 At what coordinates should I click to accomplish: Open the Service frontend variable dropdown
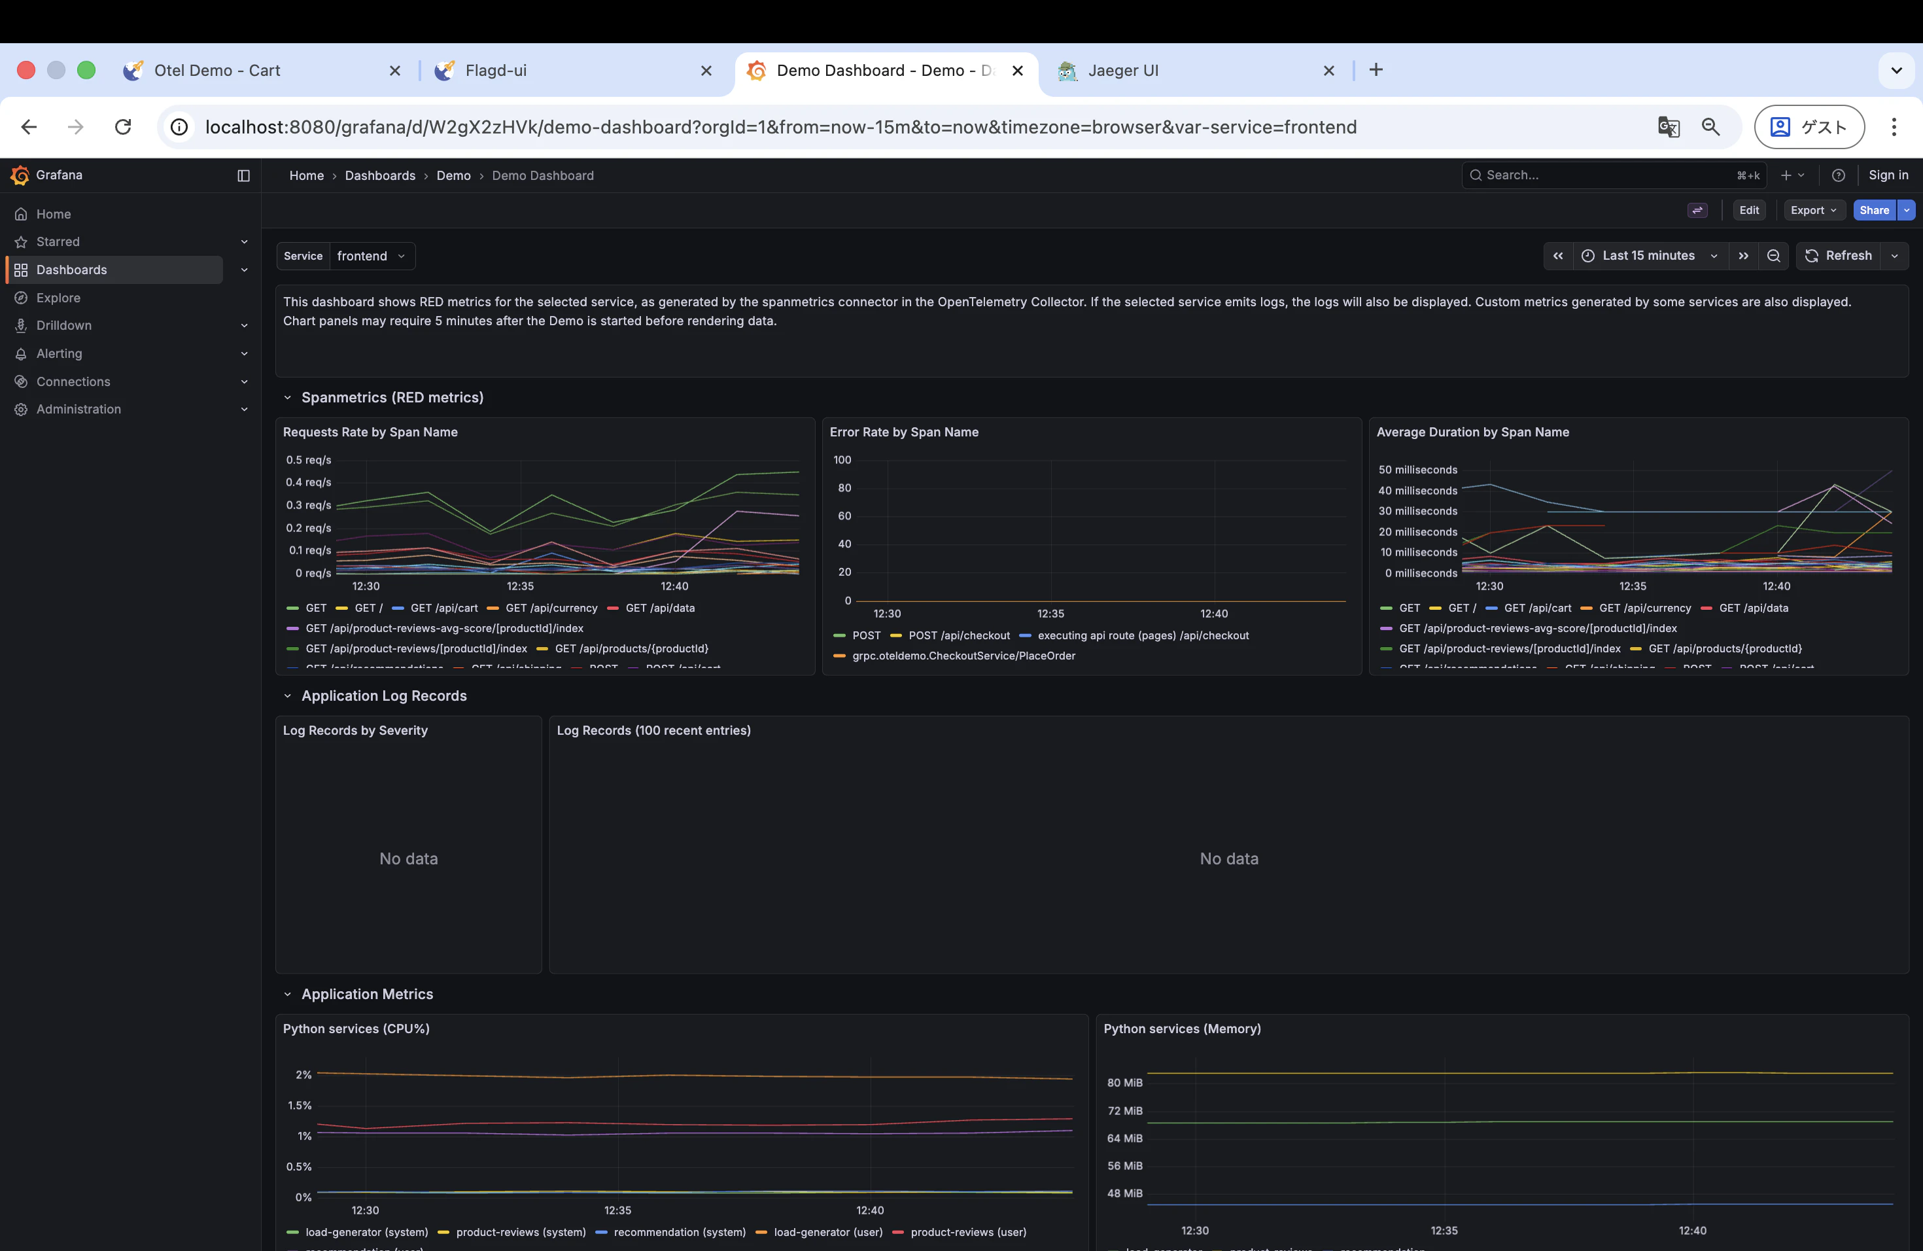372,255
